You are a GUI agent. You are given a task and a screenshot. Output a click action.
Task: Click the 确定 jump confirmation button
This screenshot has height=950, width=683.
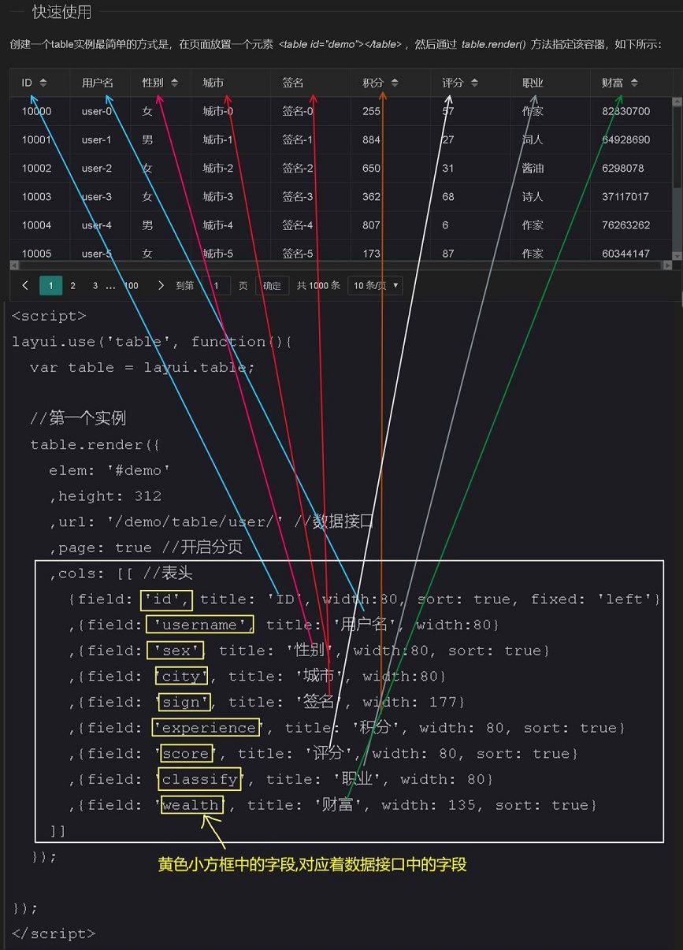tap(272, 285)
